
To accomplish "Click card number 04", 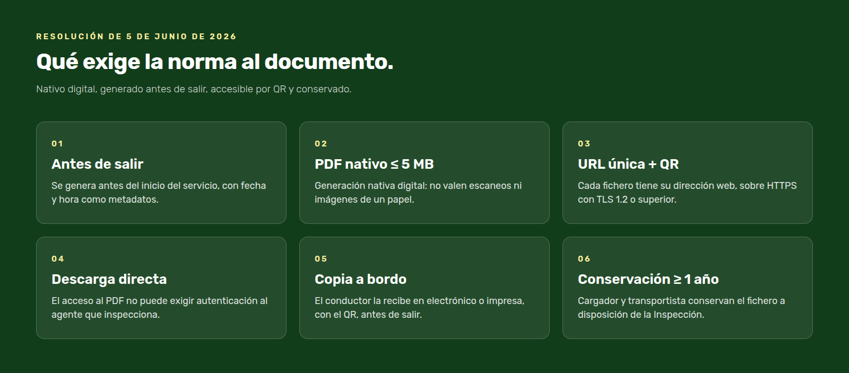I will point(58,259).
